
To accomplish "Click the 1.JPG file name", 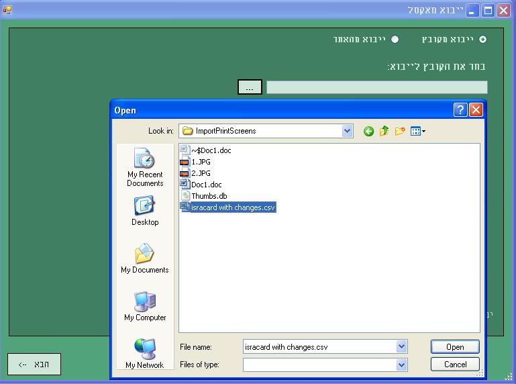I will (201, 162).
